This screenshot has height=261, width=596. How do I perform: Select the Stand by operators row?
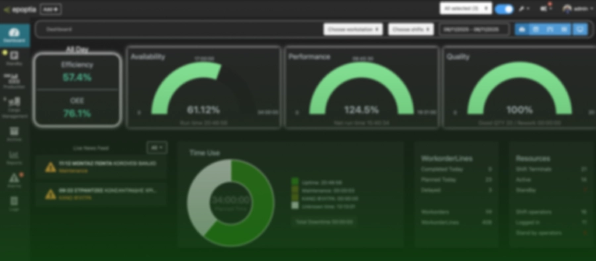(x=551, y=233)
